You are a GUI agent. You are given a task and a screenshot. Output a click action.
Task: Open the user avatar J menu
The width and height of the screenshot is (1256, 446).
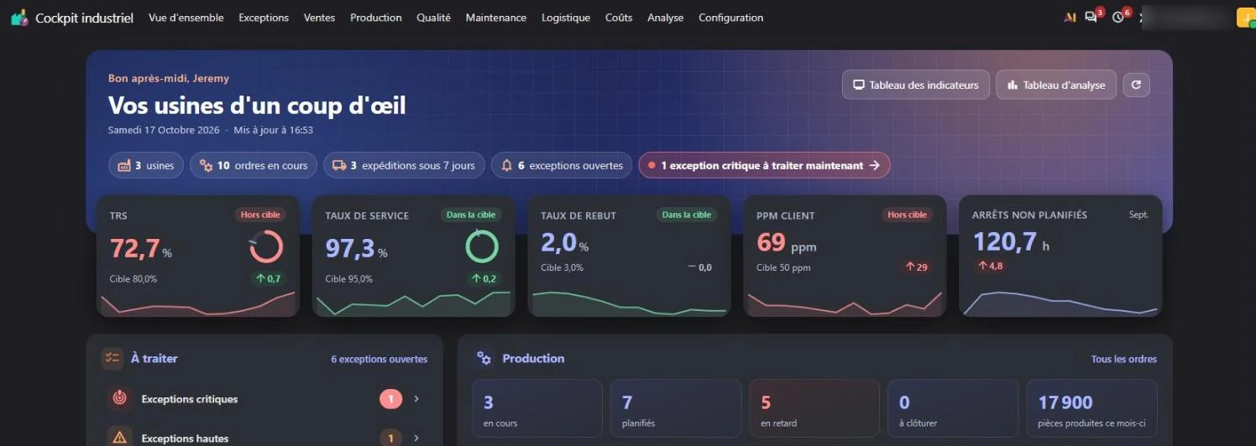1247,18
